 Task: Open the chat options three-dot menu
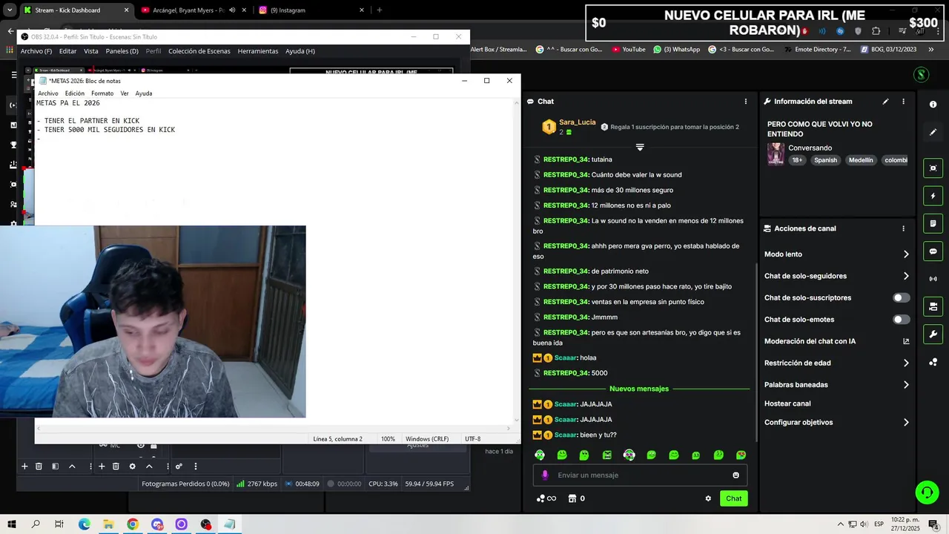click(x=746, y=102)
